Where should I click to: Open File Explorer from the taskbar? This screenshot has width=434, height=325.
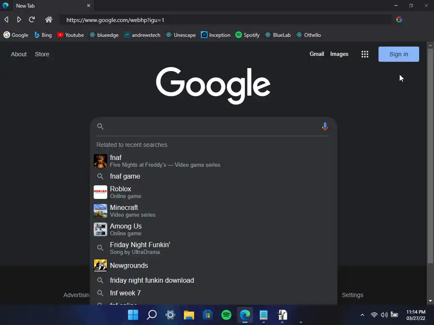tap(189, 315)
